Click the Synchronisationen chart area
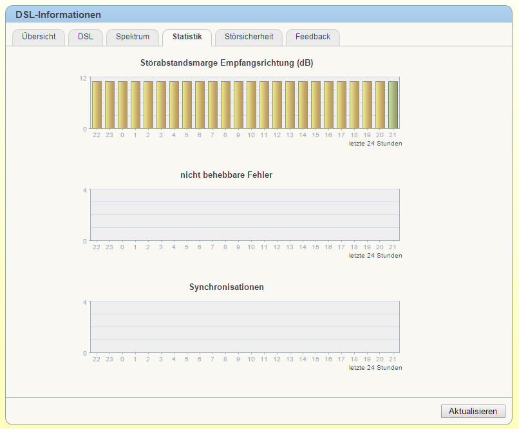This screenshot has height=429, width=519. click(x=245, y=327)
